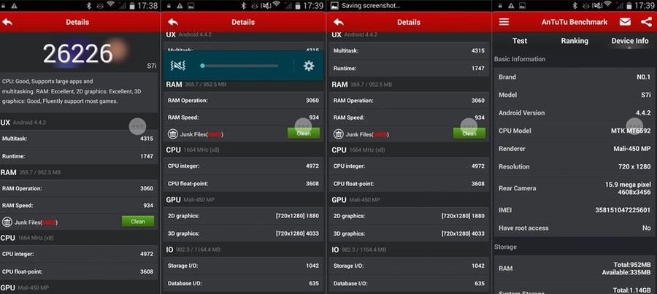Select the Model S7i row in Device Info

point(575,95)
